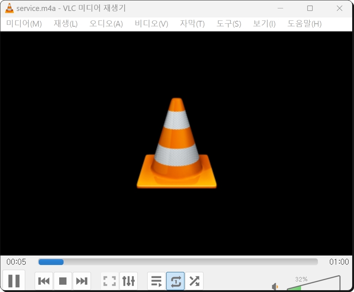Toggle the loop repeat-one button
The width and height of the screenshot is (354, 292).
175,281
